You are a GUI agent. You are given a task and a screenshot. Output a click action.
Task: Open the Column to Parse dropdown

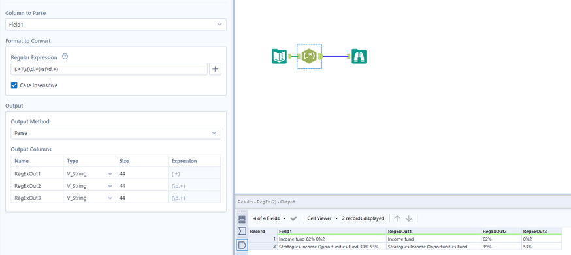116,25
